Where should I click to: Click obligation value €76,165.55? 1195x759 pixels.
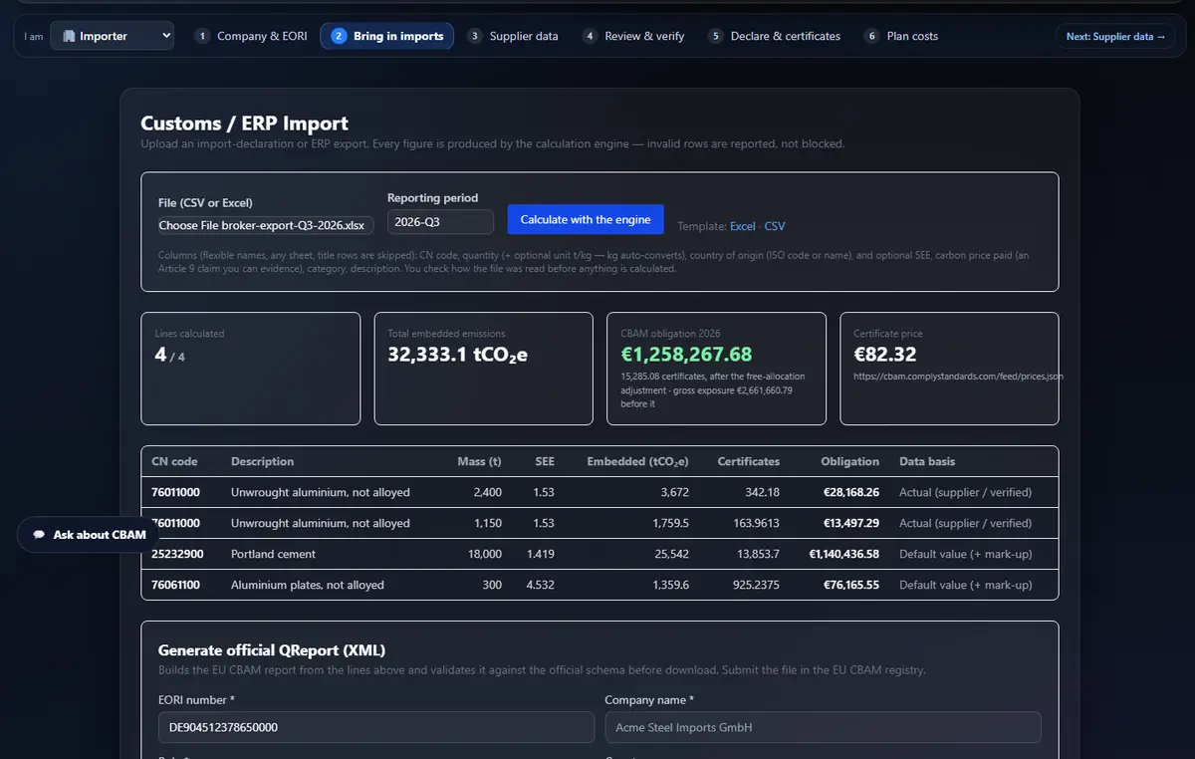tap(851, 585)
